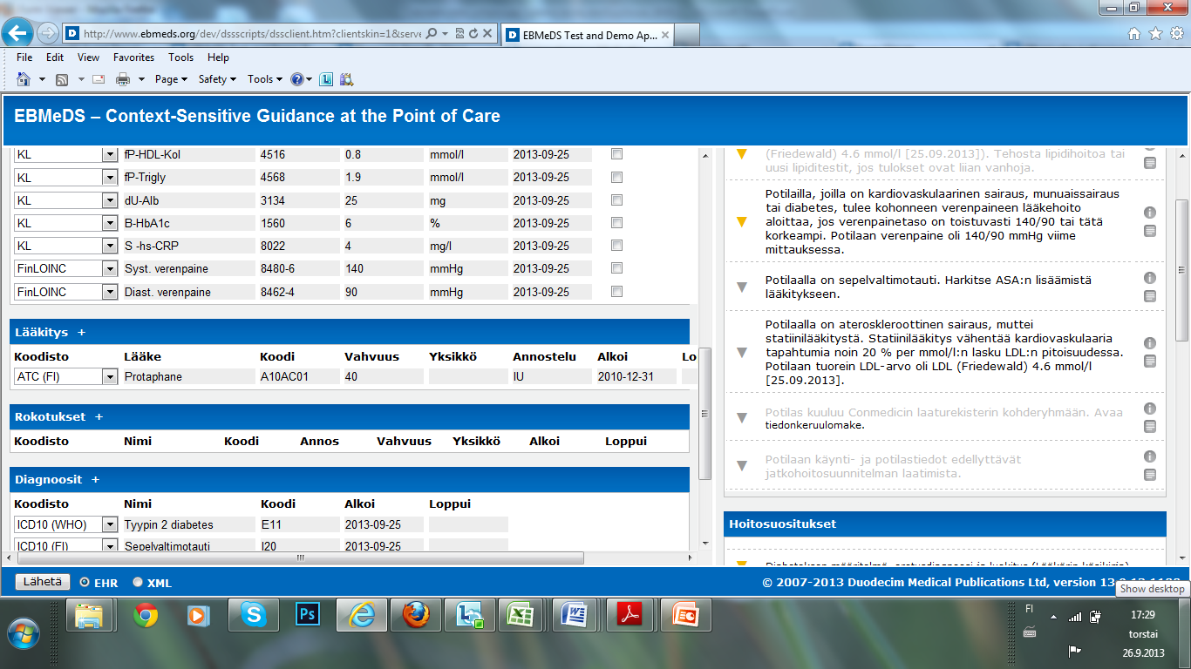Image resolution: width=1191 pixels, height=669 pixels.
Task: Open the tiedonkeruulomake link
Action: click(814, 425)
